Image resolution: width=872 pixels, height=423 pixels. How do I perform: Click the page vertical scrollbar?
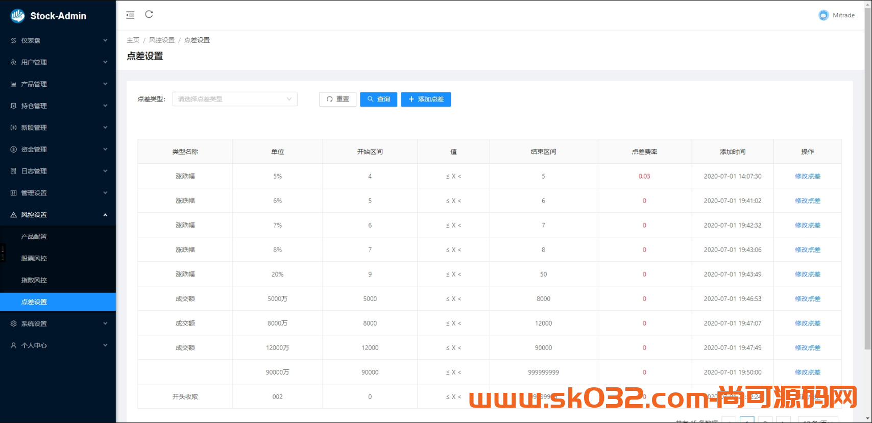(867, 179)
